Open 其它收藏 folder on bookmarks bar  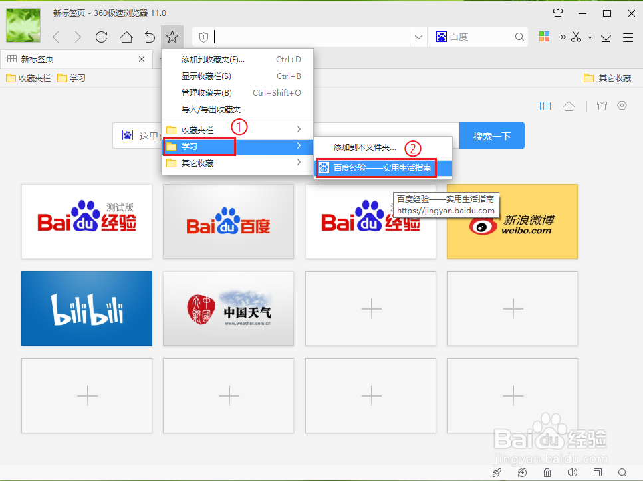pyautogui.click(x=607, y=78)
